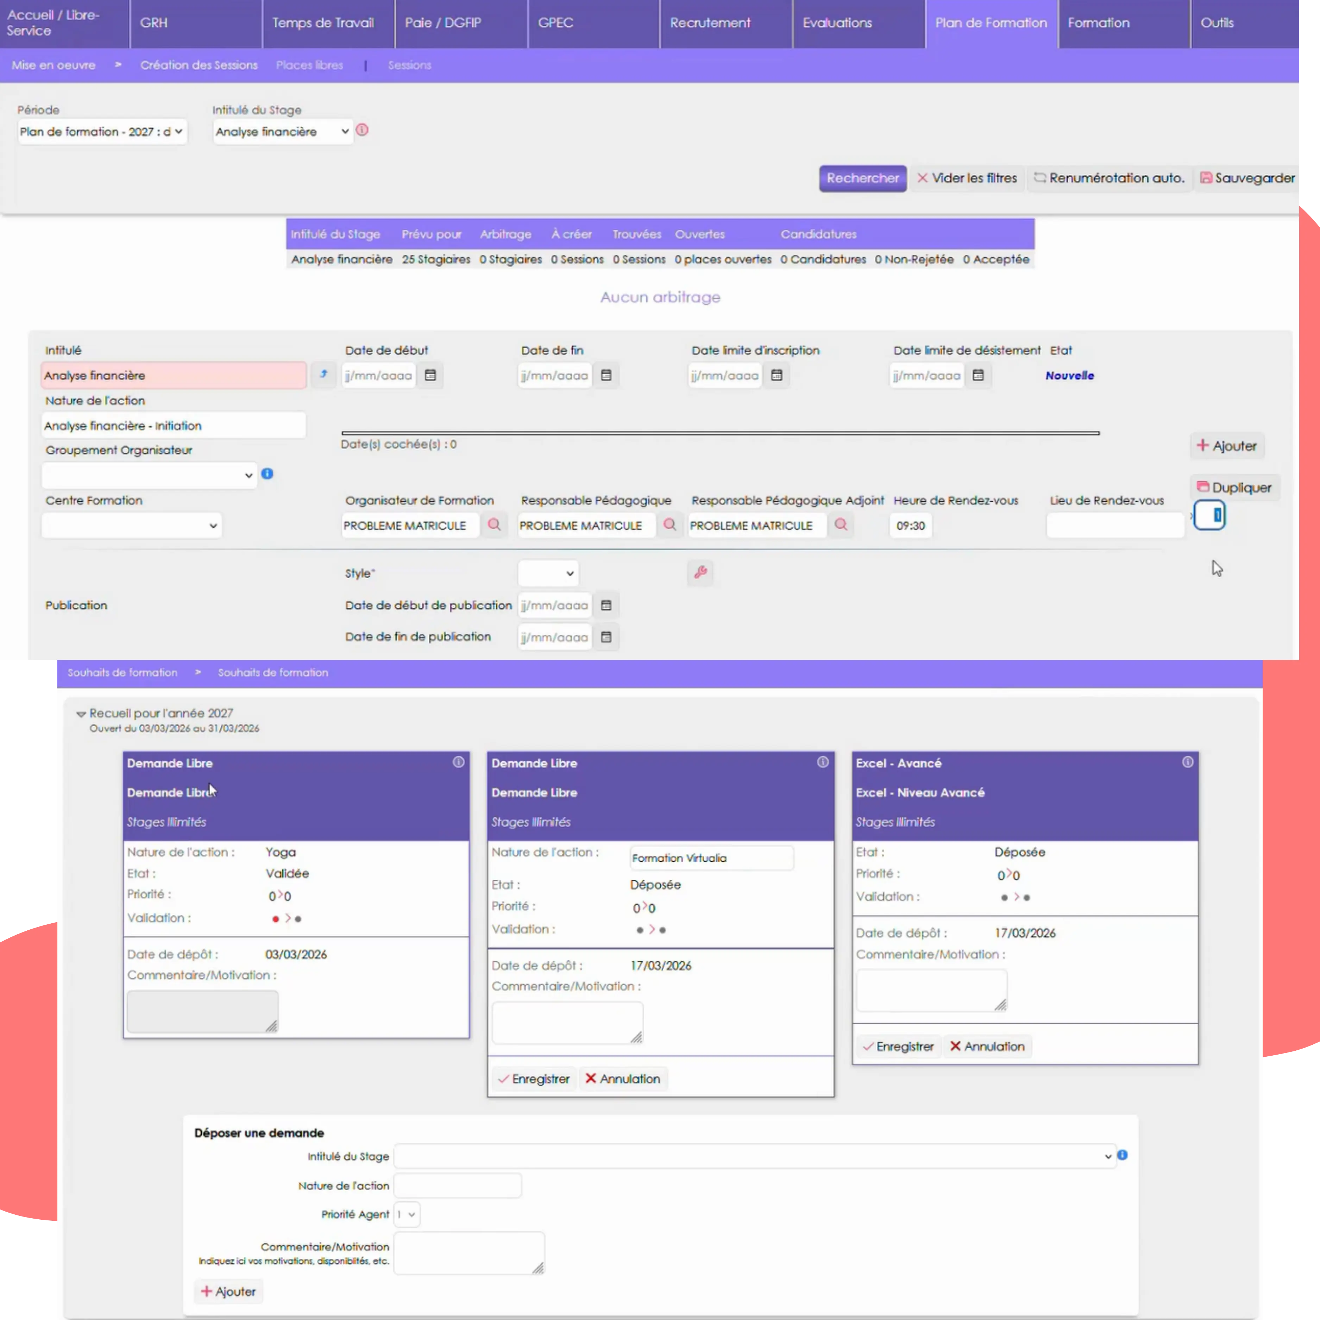
Task: Click Commentaire/Motivation textarea on Excel - Avancé card
Action: pyautogui.click(x=932, y=990)
